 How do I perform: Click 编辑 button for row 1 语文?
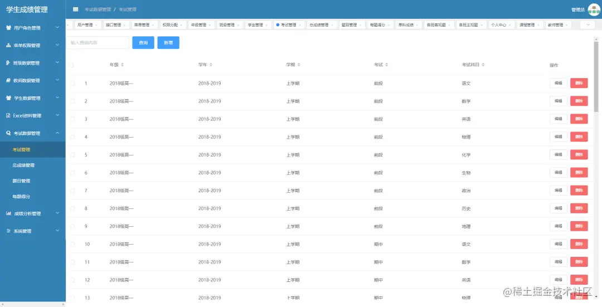(x=558, y=83)
